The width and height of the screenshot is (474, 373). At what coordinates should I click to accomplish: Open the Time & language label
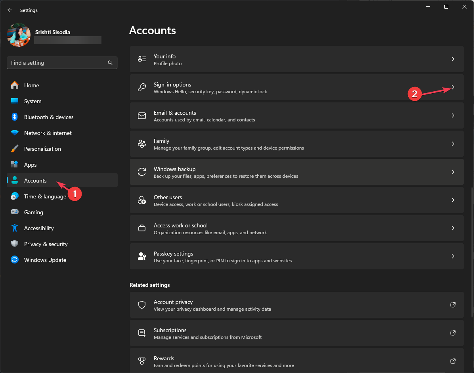[45, 196]
